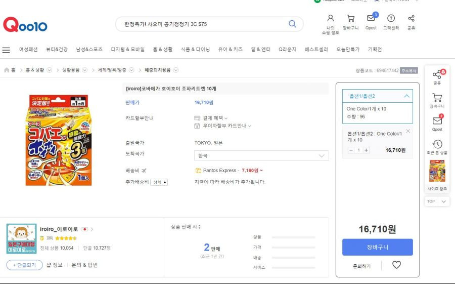This screenshot has height=284, width=455.
Task: Click 단골되기 follow seller button
Action: [x=25, y=265]
